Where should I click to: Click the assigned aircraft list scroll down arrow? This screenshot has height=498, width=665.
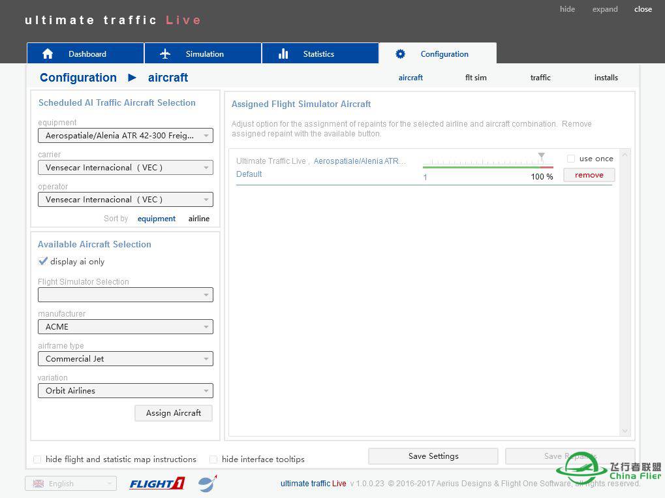(x=625, y=431)
